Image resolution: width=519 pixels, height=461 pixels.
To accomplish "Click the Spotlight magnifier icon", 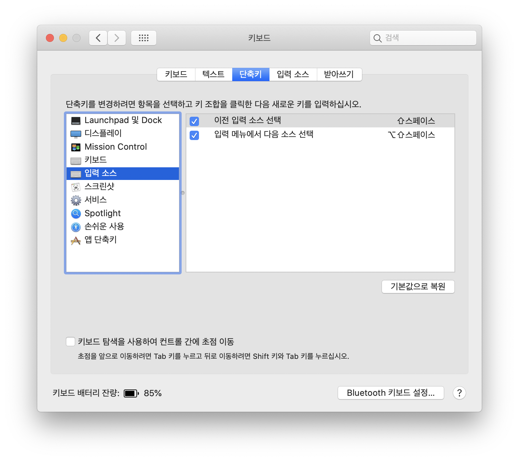I will 76,214.
